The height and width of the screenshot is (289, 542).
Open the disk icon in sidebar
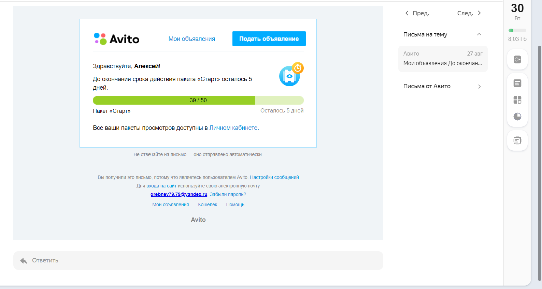517,60
